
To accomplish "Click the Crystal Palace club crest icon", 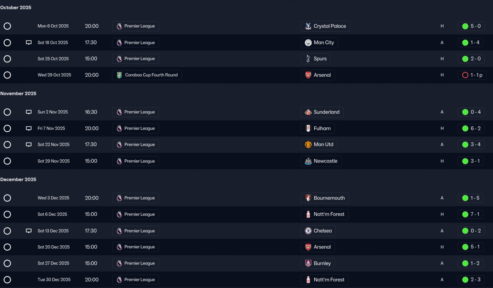I will [308, 26].
